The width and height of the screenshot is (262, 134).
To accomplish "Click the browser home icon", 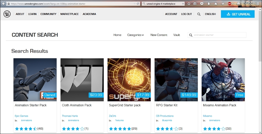I will click(x=216, y=4).
